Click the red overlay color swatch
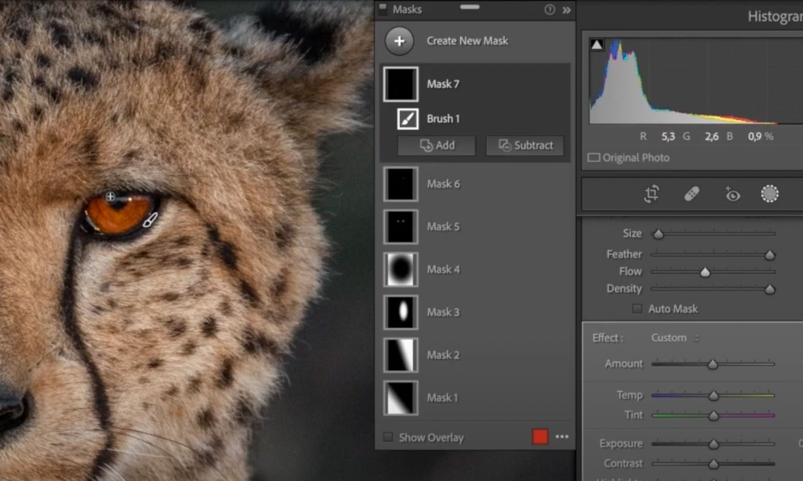Image resolution: width=803 pixels, height=481 pixels. coord(540,437)
